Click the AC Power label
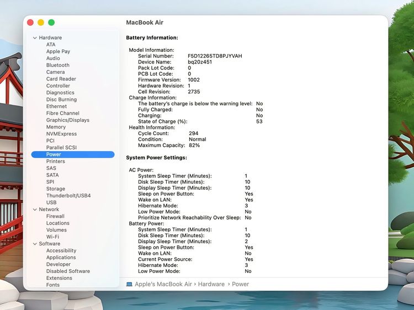This screenshot has height=310, width=414. (x=141, y=170)
